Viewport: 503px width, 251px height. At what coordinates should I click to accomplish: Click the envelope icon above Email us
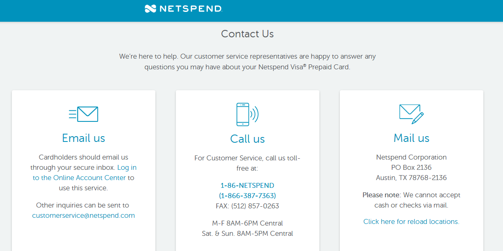[x=84, y=114]
